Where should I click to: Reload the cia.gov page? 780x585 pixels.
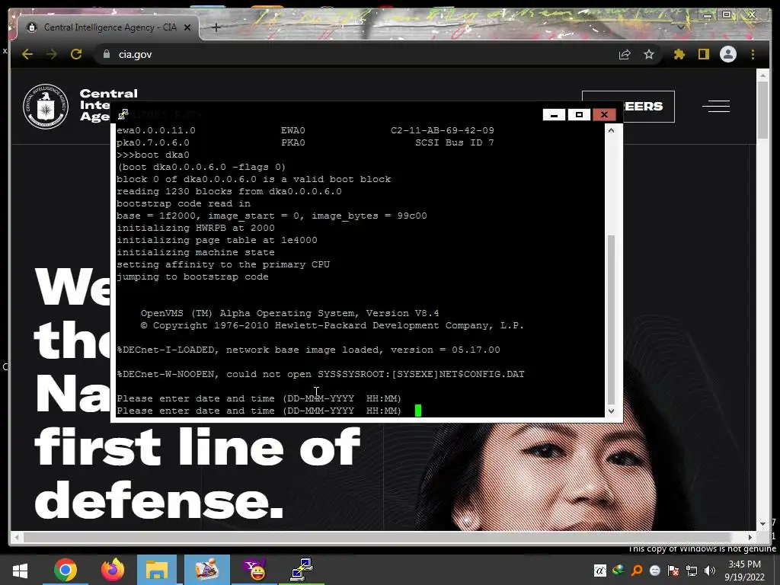click(x=76, y=54)
